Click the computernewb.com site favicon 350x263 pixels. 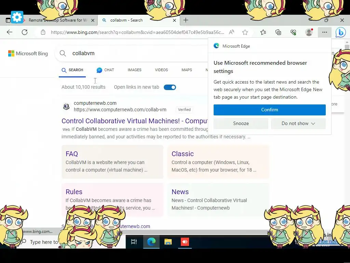point(66,107)
